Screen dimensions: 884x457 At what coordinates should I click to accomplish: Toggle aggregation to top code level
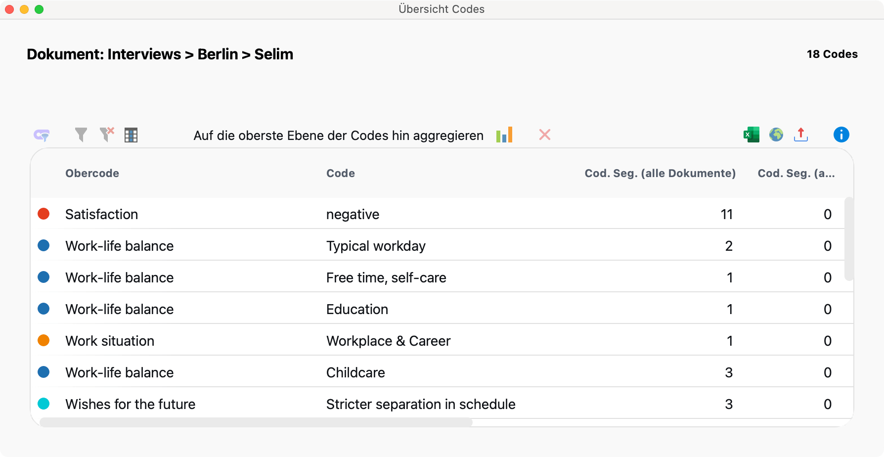pyautogui.click(x=338, y=136)
